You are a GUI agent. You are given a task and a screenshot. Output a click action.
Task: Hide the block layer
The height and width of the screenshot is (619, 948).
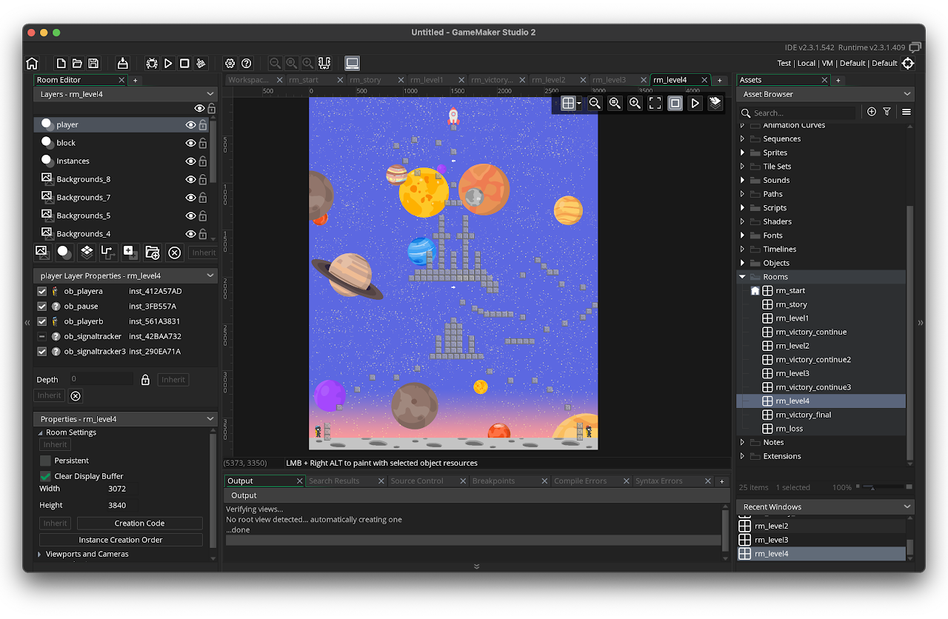[x=190, y=143]
